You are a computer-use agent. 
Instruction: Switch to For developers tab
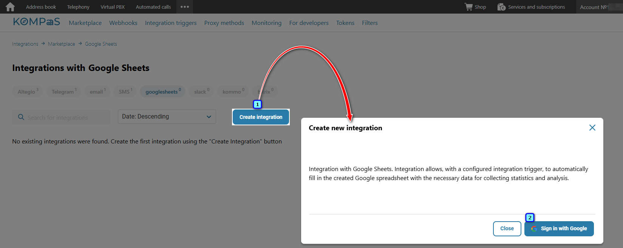(x=309, y=23)
